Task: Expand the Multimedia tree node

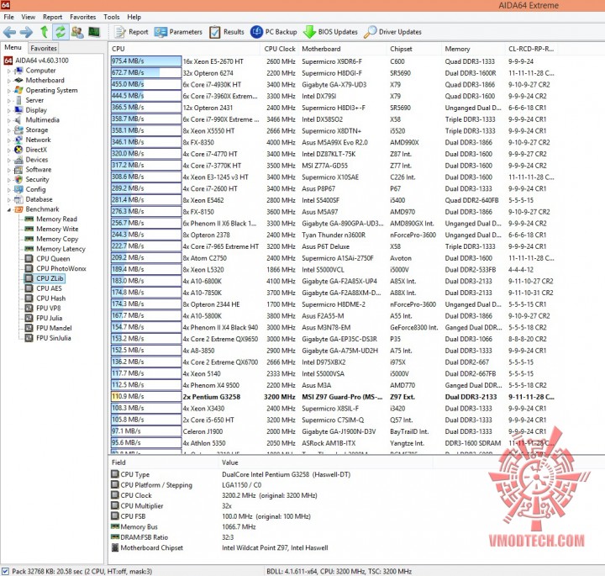Action: 8,120
